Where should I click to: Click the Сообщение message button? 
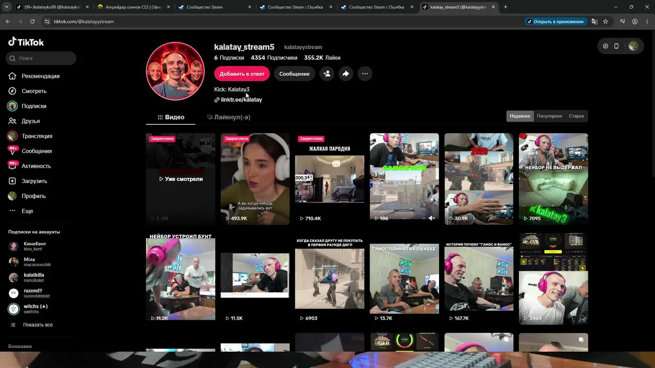[294, 74]
